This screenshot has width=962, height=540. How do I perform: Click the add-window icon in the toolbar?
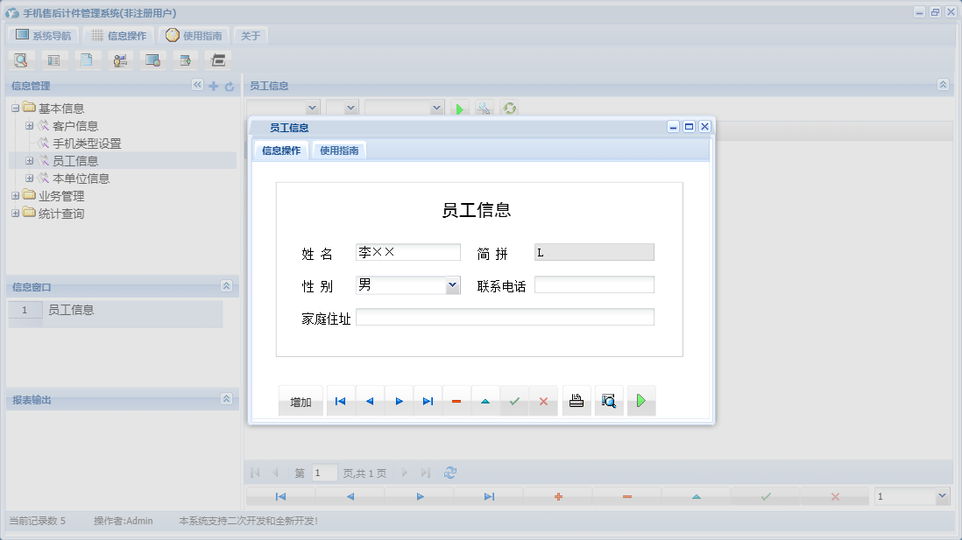[185, 60]
